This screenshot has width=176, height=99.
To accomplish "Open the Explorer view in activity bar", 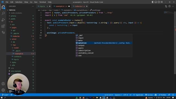I will 3,7.
